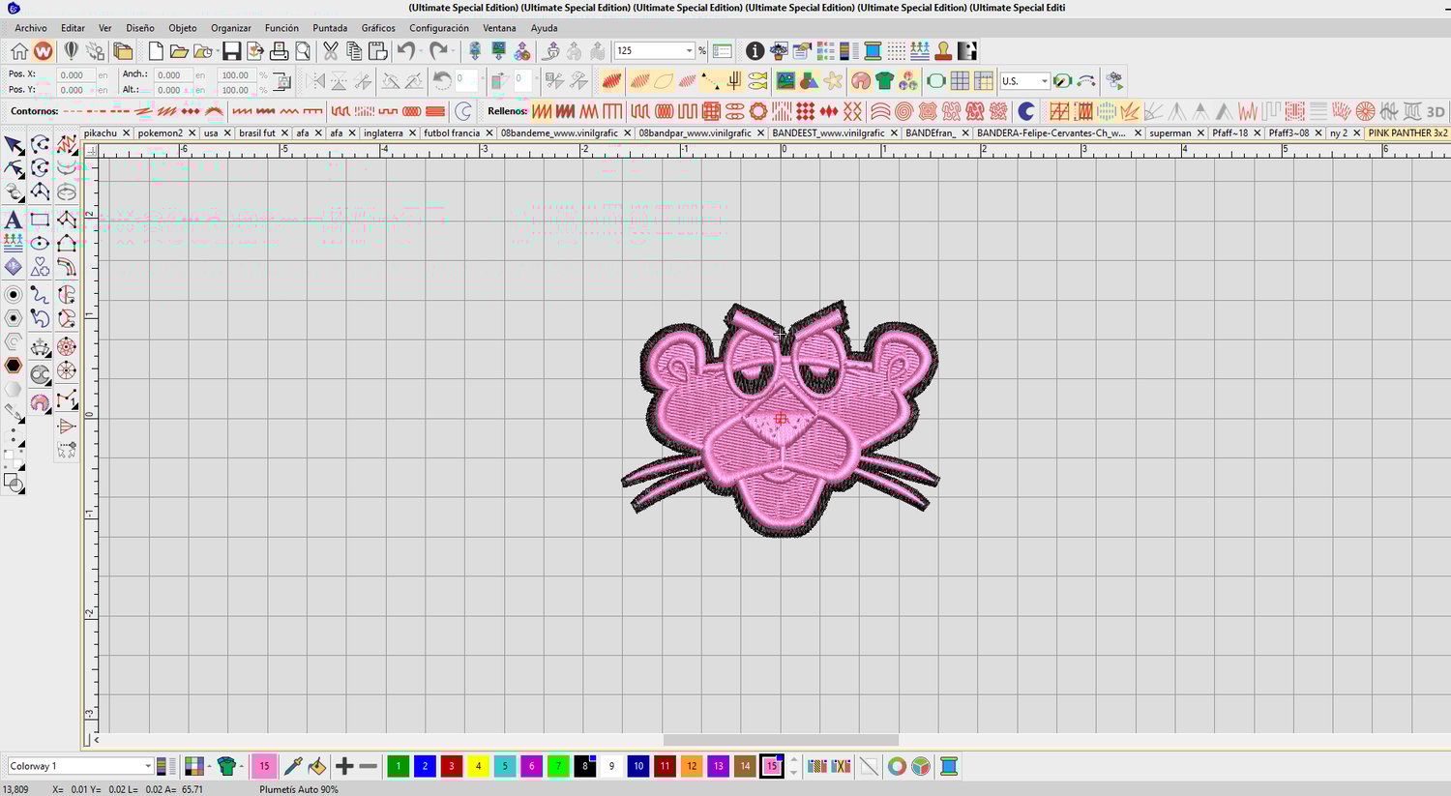Toggle the Show Grid icon

pos(960,81)
